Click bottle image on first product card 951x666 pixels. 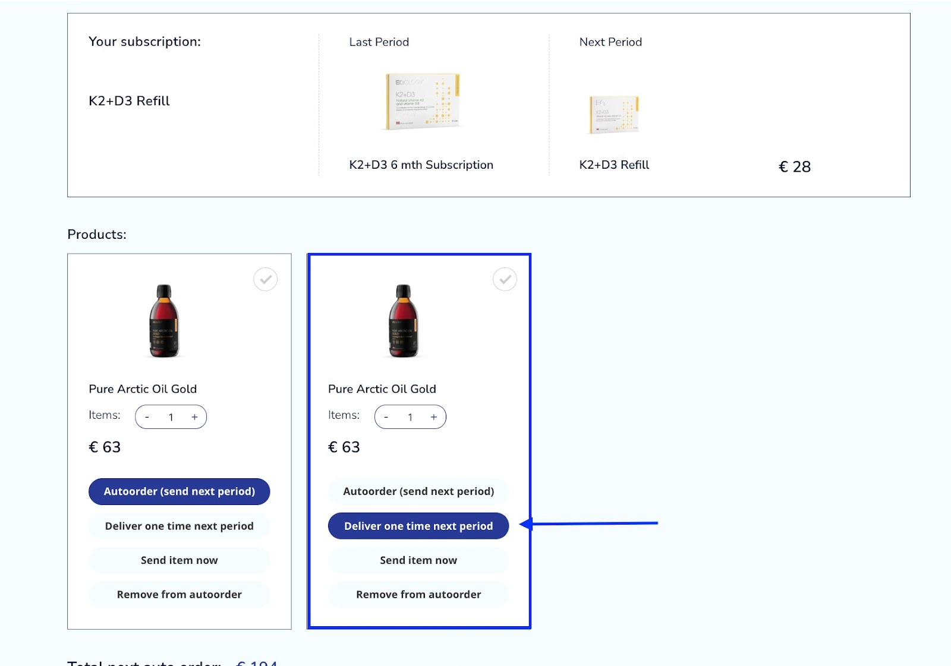tap(163, 321)
